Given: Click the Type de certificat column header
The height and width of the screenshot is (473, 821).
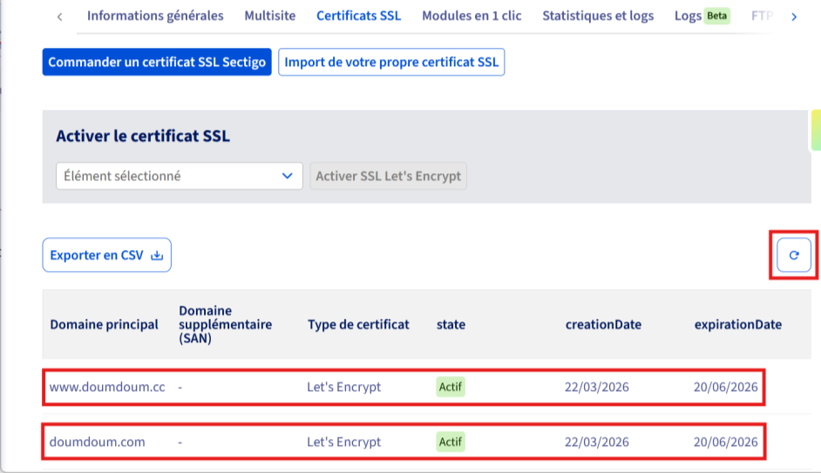Looking at the screenshot, I should (357, 324).
